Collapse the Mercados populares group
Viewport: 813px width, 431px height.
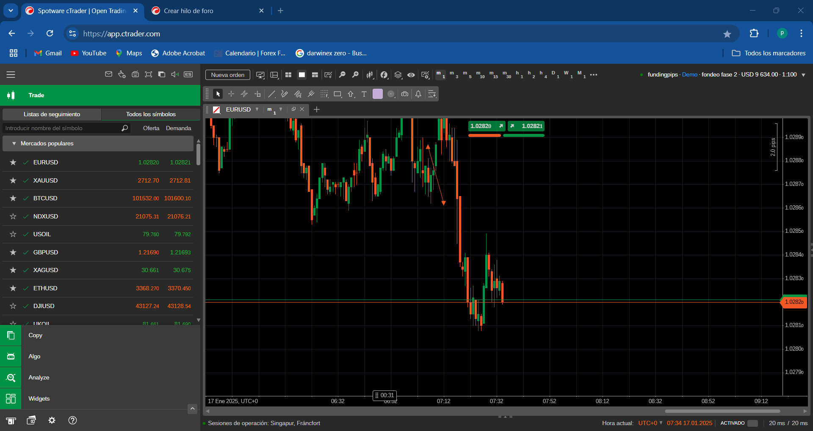pos(14,144)
